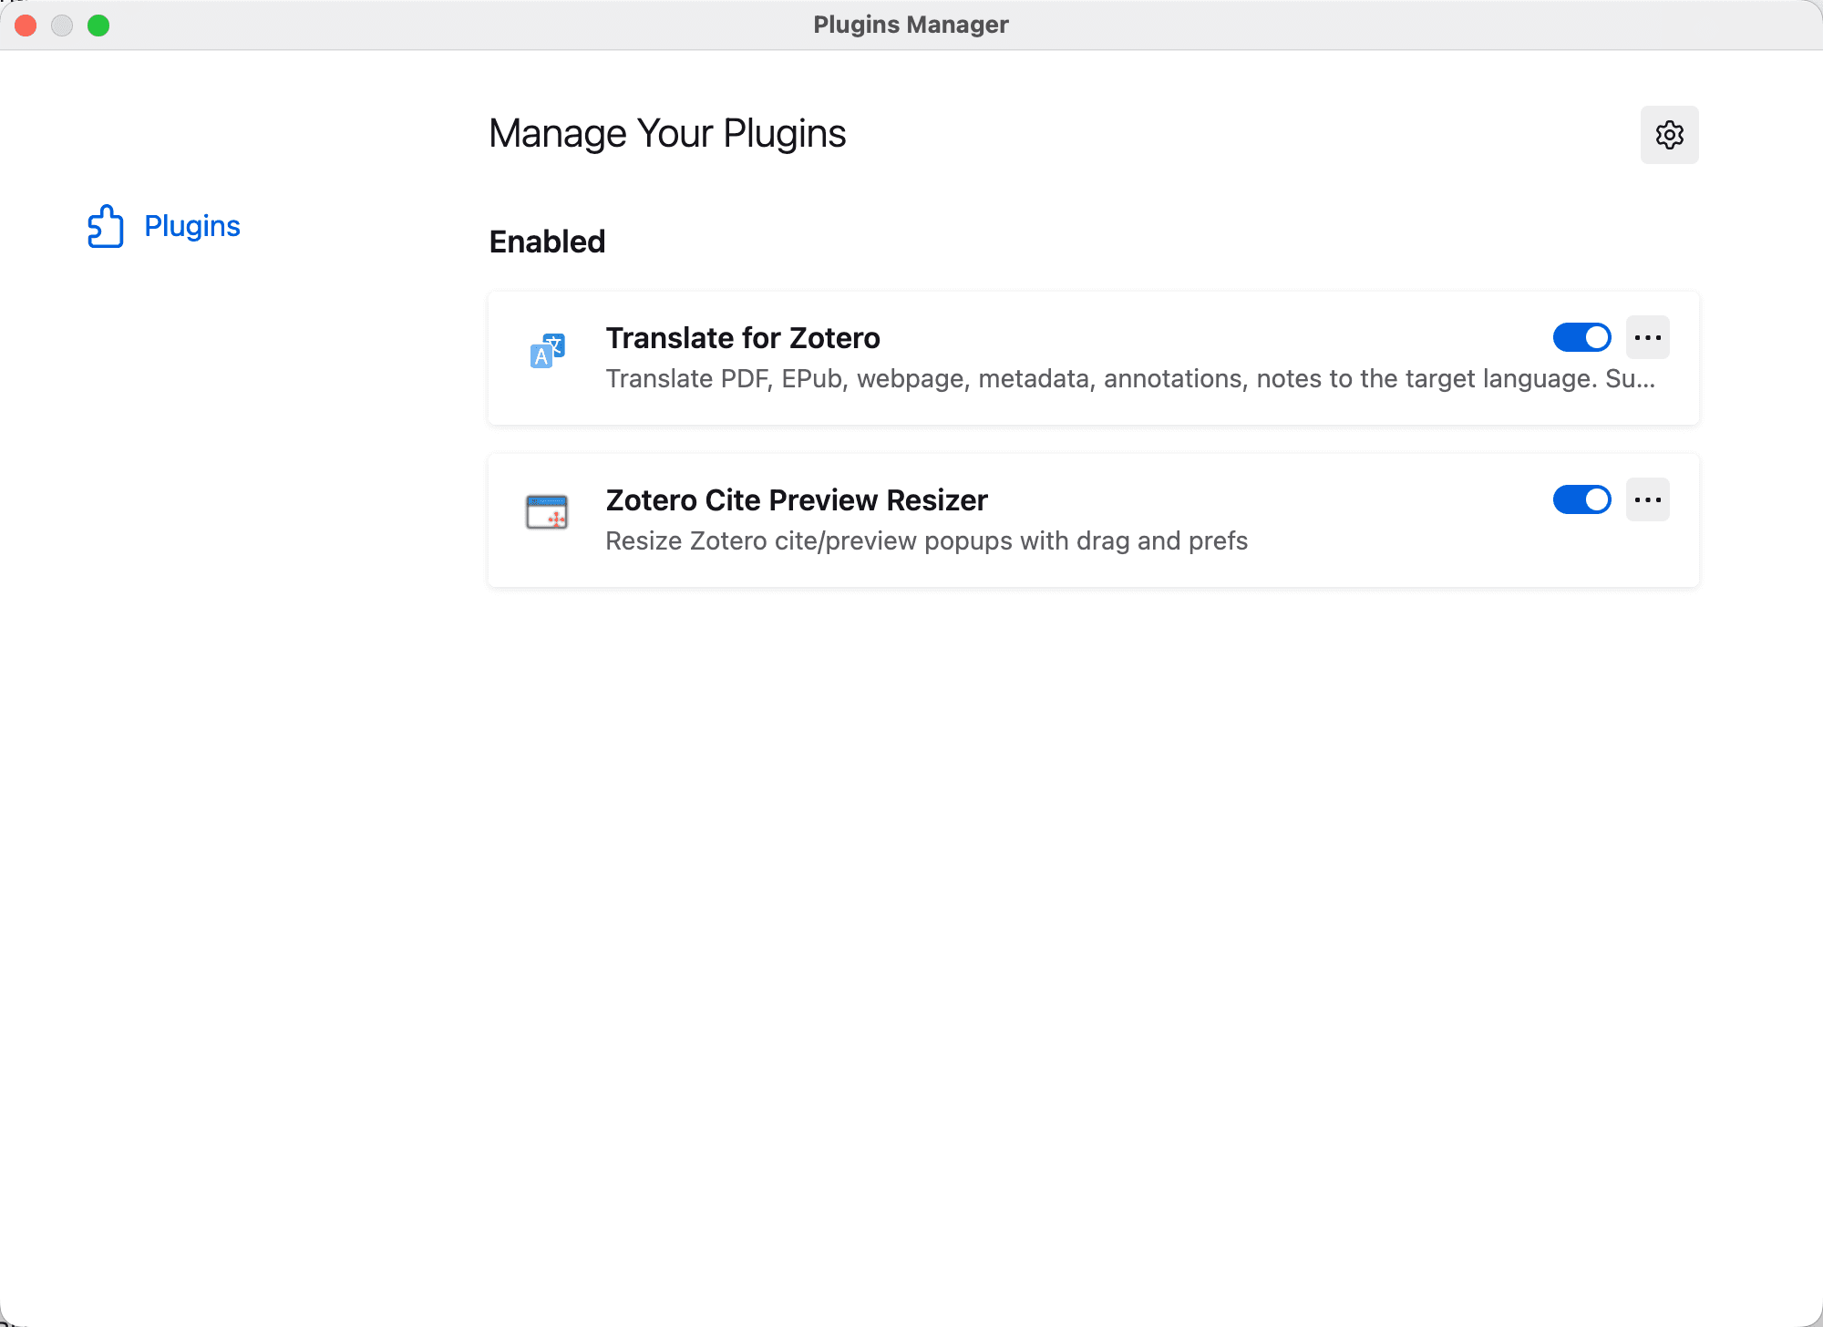The image size is (1823, 1327).
Task: Click the Plugins puzzle piece icon
Action: point(106,226)
